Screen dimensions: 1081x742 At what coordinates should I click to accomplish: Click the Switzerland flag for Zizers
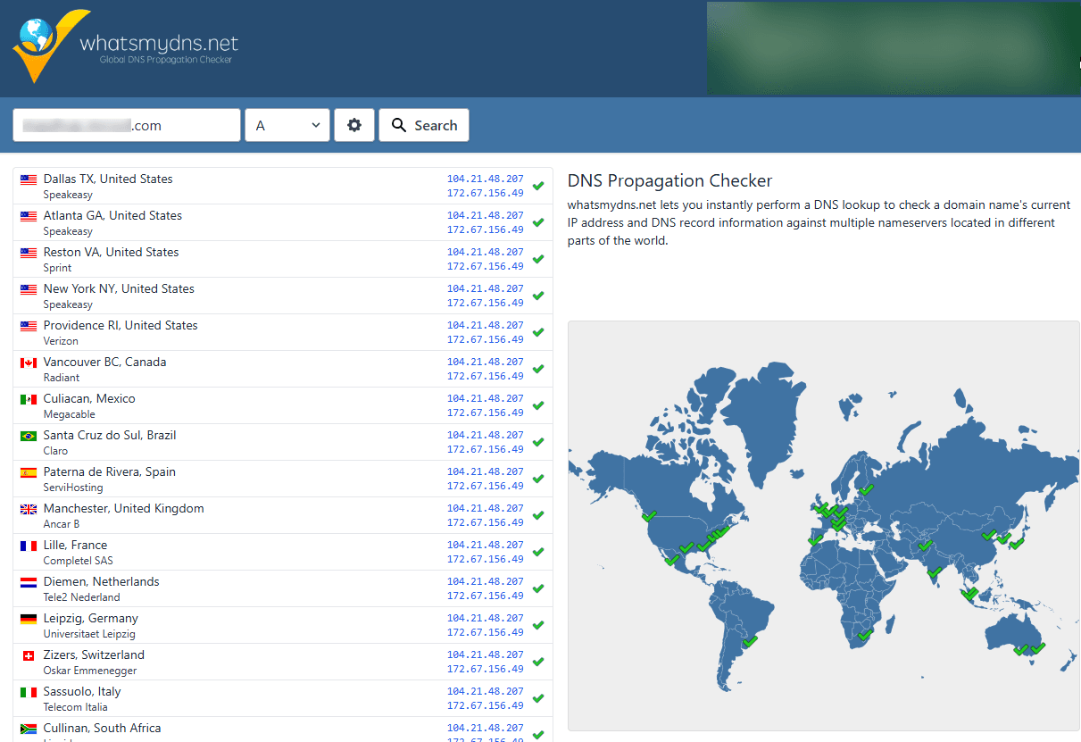tap(29, 655)
